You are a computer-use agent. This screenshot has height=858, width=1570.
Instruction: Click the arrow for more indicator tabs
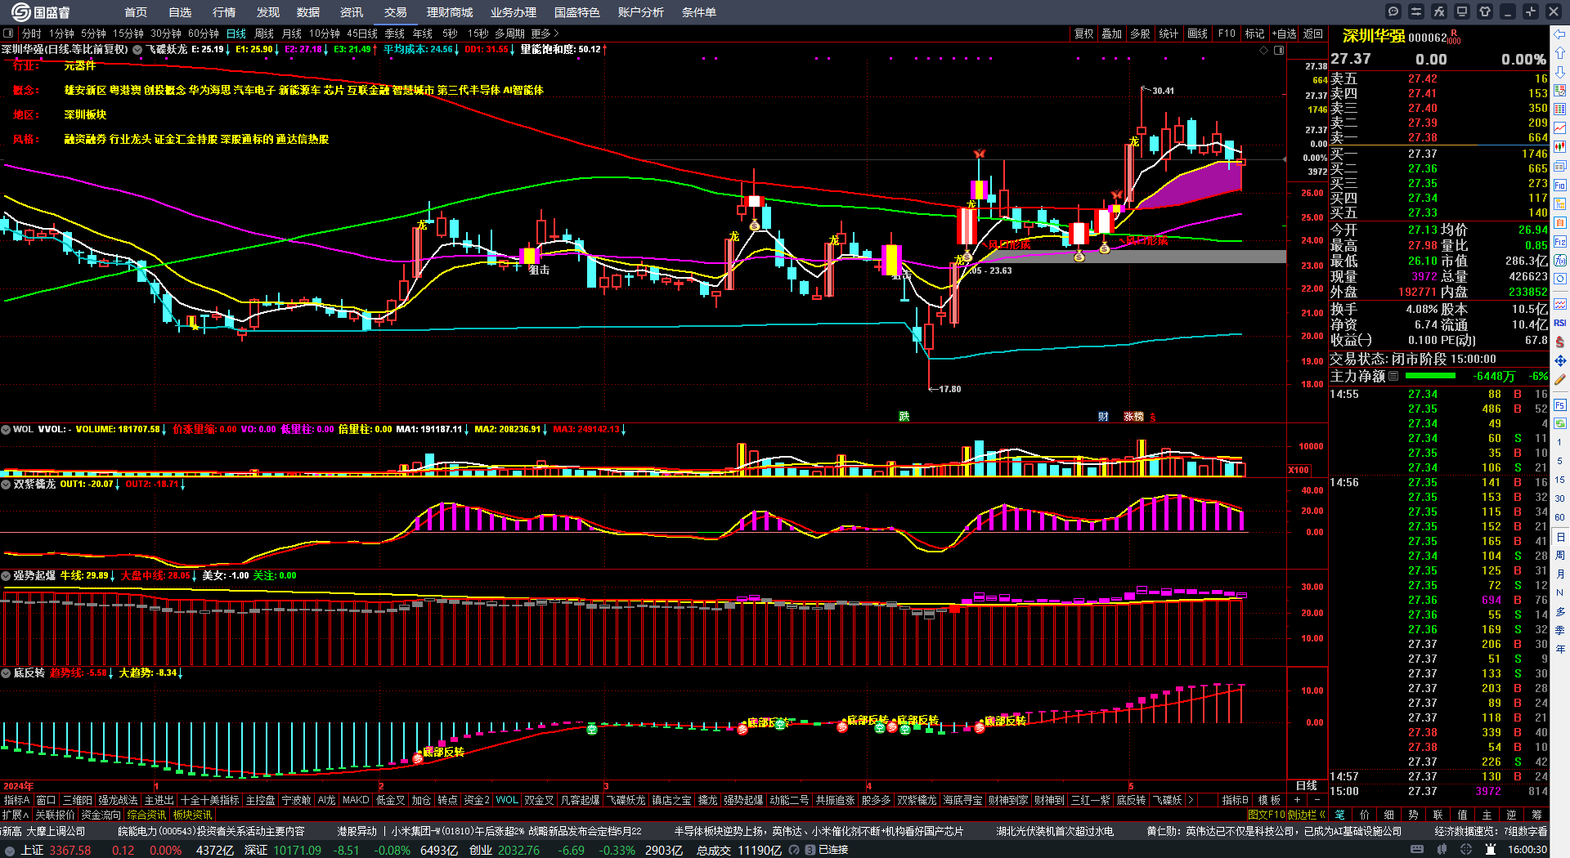coord(1191,800)
